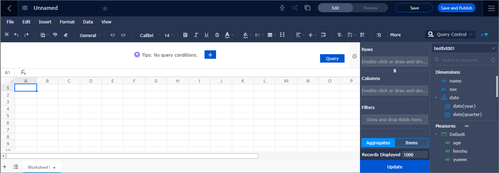The height and width of the screenshot is (173, 499).
Task: Click the find/search icon in toolbar
Action: [379, 35]
